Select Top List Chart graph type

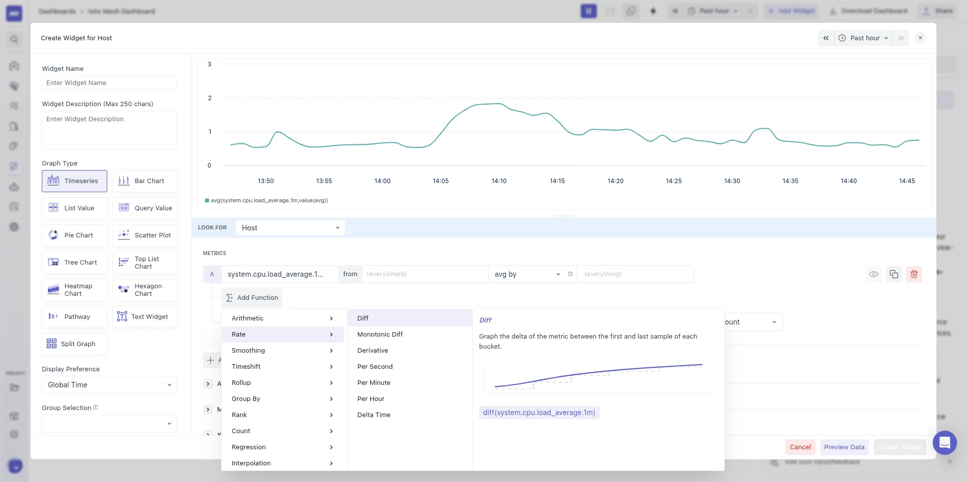point(145,263)
